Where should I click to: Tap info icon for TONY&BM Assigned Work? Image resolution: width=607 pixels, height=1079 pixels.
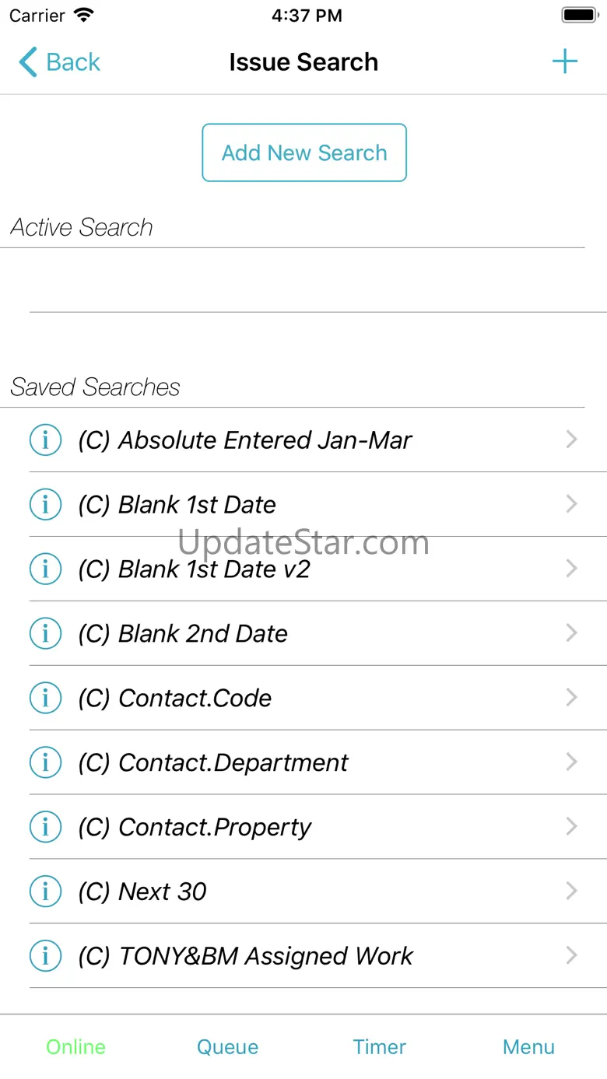coord(45,957)
